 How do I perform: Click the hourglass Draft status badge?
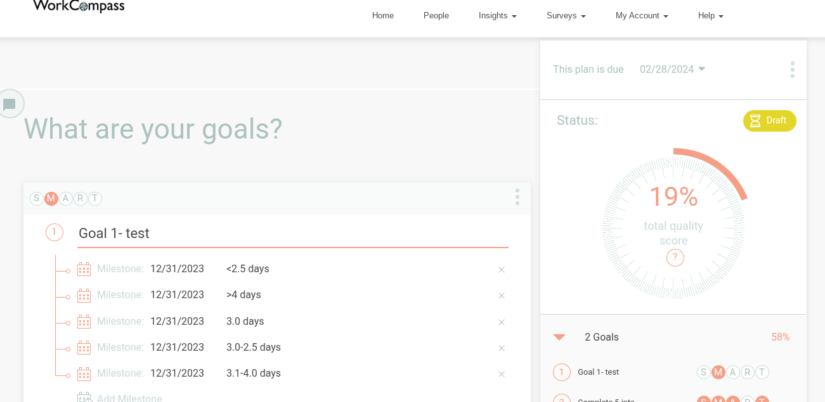click(x=769, y=121)
